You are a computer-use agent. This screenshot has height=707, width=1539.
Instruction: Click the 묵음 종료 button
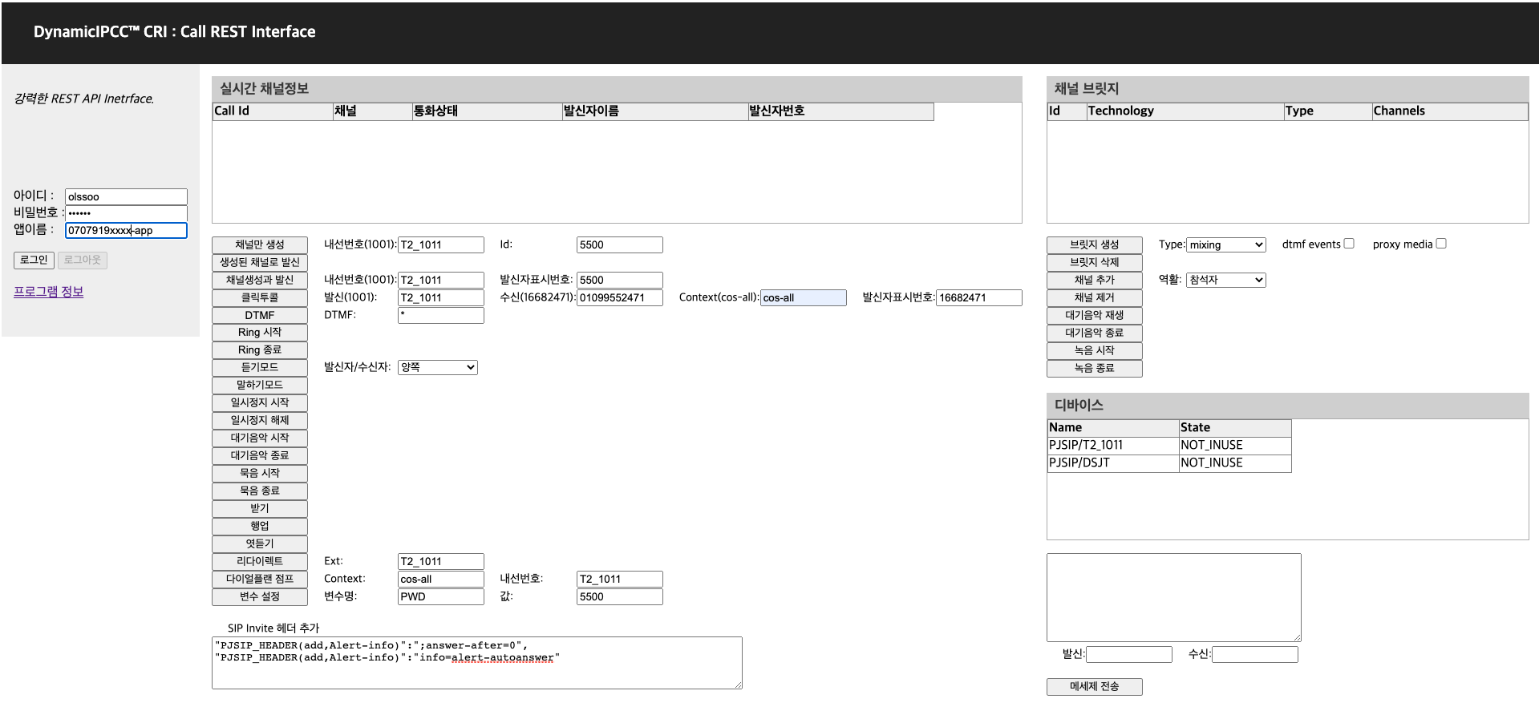[260, 491]
